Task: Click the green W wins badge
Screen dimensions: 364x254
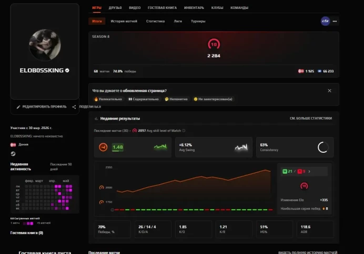Action: tap(285, 171)
